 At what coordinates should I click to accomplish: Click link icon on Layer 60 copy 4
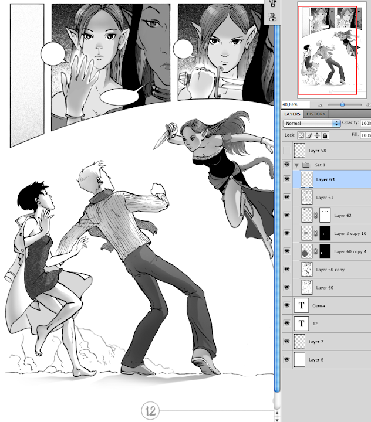[x=316, y=251]
